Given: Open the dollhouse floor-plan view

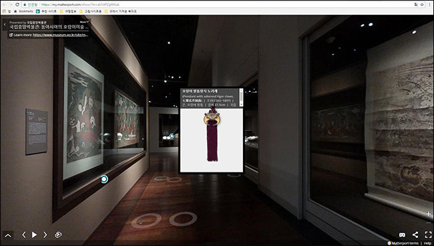Looking at the screenshot, I should coord(58,235).
